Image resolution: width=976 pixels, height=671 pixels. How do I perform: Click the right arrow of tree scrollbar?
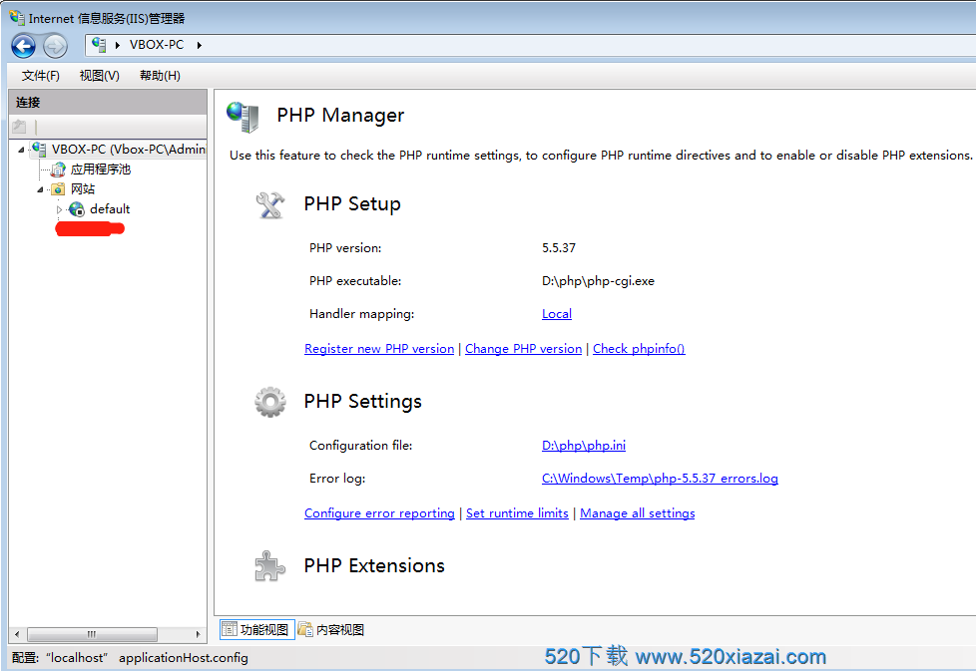click(x=198, y=634)
